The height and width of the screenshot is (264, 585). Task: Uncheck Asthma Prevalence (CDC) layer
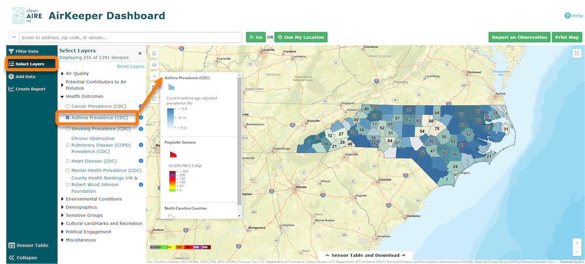(68, 117)
